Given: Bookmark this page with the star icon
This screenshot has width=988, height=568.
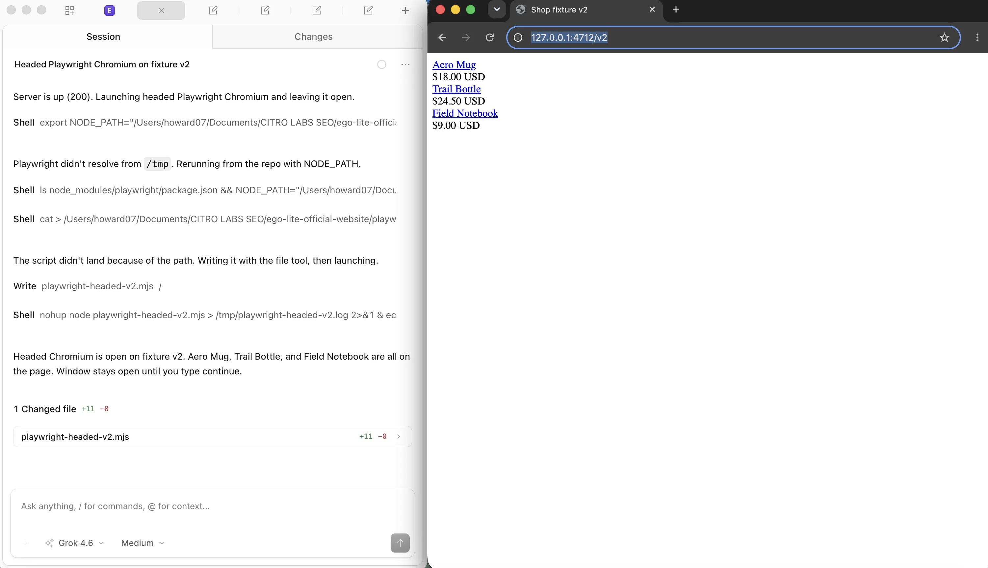Looking at the screenshot, I should tap(944, 37).
